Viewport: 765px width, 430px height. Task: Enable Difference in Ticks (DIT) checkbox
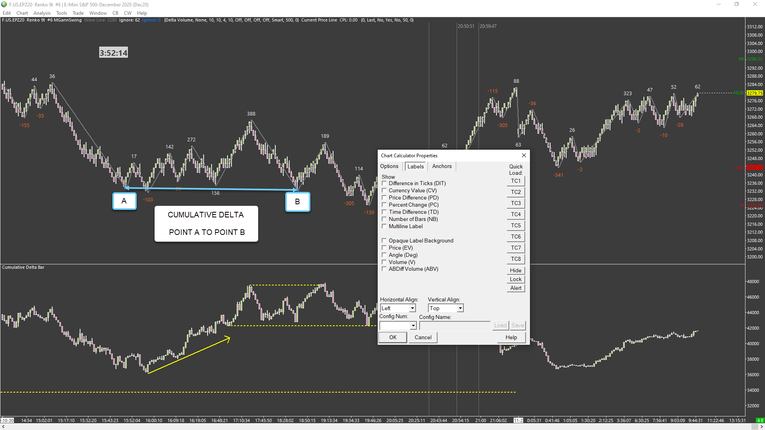(384, 183)
